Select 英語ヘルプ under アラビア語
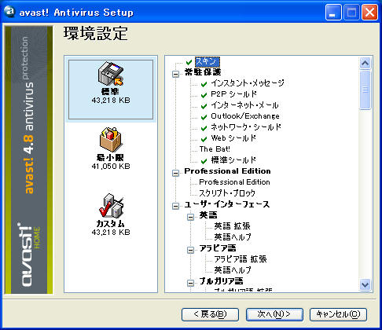382x330 pixels. (x=233, y=270)
